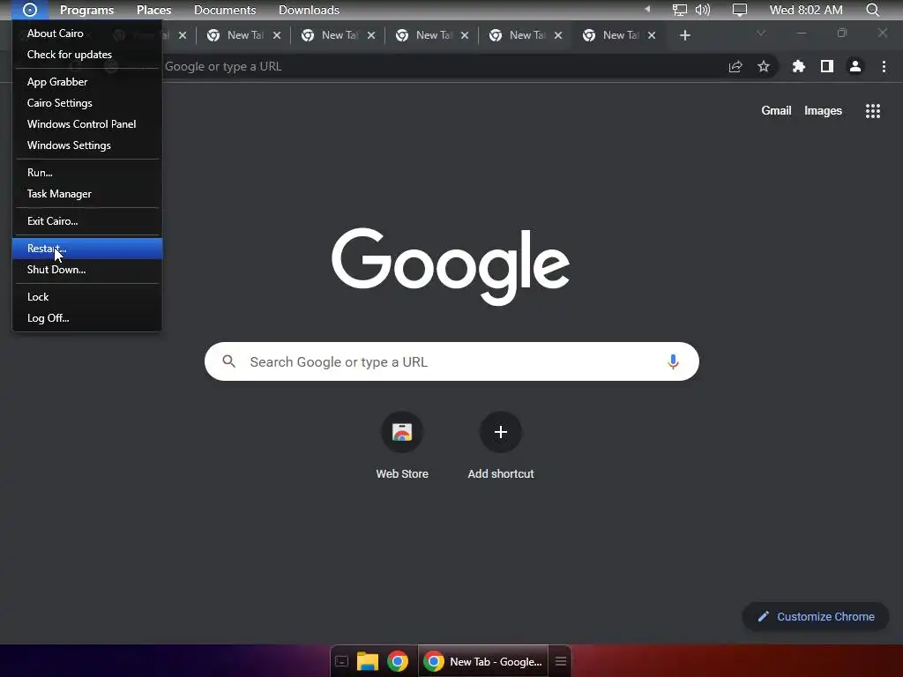
Task: Open Chrome profile avatar icon
Action: pyautogui.click(x=855, y=67)
